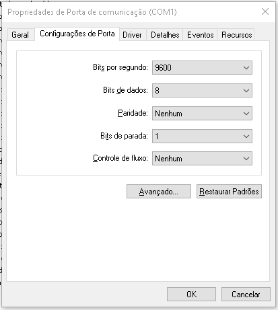
Task: Confirm the settings with the OK button
Action: pos(191,294)
